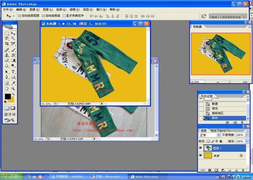253x180 pixels.
Task: Add a layer mask in Layers panel
Action: (x=216, y=170)
